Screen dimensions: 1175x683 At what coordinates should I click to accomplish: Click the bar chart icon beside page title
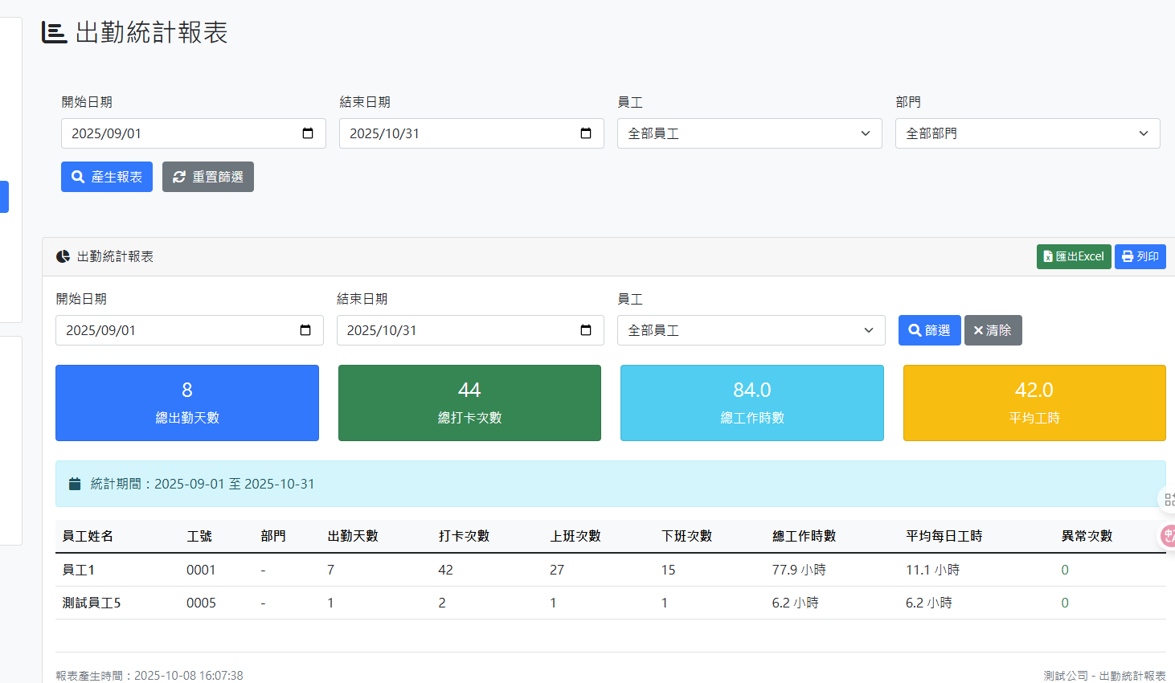[54, 32]
